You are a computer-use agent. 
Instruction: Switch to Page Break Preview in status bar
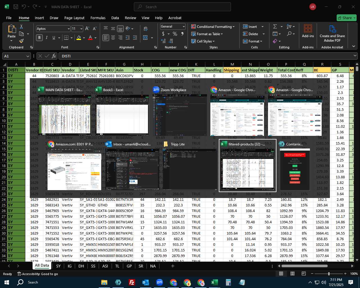pyautogui.click(x=304, y=274)
